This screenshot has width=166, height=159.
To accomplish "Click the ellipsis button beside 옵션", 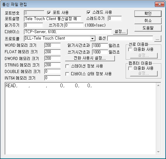I will tap(158, 38).
